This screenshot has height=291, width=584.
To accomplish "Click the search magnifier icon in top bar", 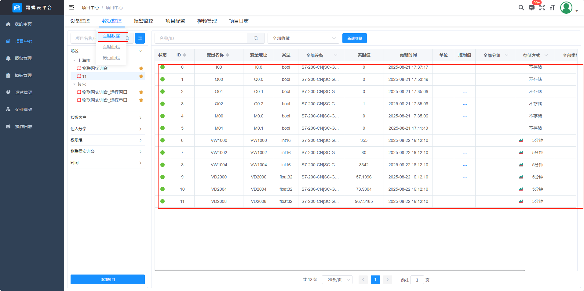I will tap(521, 8).
